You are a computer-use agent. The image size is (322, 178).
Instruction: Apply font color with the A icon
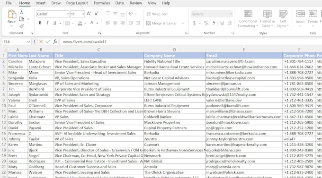click(x=92, y=23)
